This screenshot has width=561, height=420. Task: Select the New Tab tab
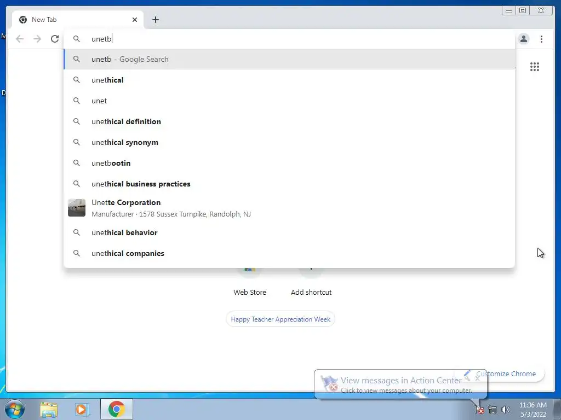tap(78, 20)
